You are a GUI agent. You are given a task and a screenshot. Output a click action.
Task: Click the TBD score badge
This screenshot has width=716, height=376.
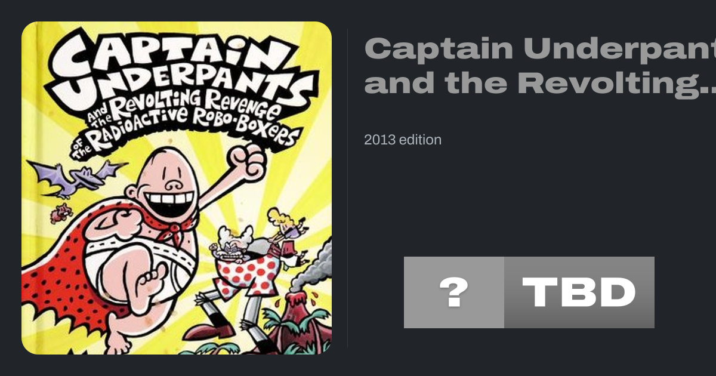click(579, 292)
